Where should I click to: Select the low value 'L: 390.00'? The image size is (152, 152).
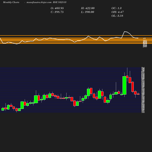coord(88,12)
